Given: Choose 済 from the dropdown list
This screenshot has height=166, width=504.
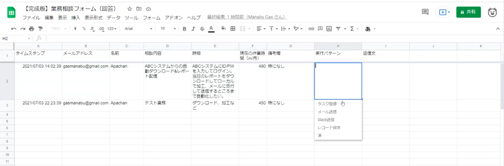Looking at the screenshot, I should pyautogui.click(x=338, y=135).
